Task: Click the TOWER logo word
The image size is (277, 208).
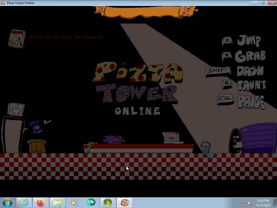Action: click(x=137, y=93)
